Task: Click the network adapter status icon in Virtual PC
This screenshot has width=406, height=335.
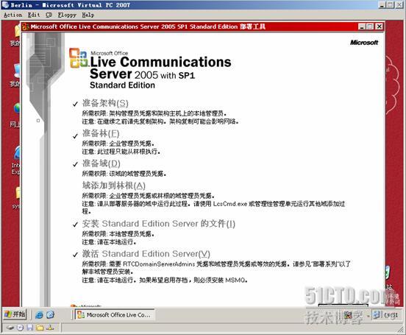Action: click(50, 328)
